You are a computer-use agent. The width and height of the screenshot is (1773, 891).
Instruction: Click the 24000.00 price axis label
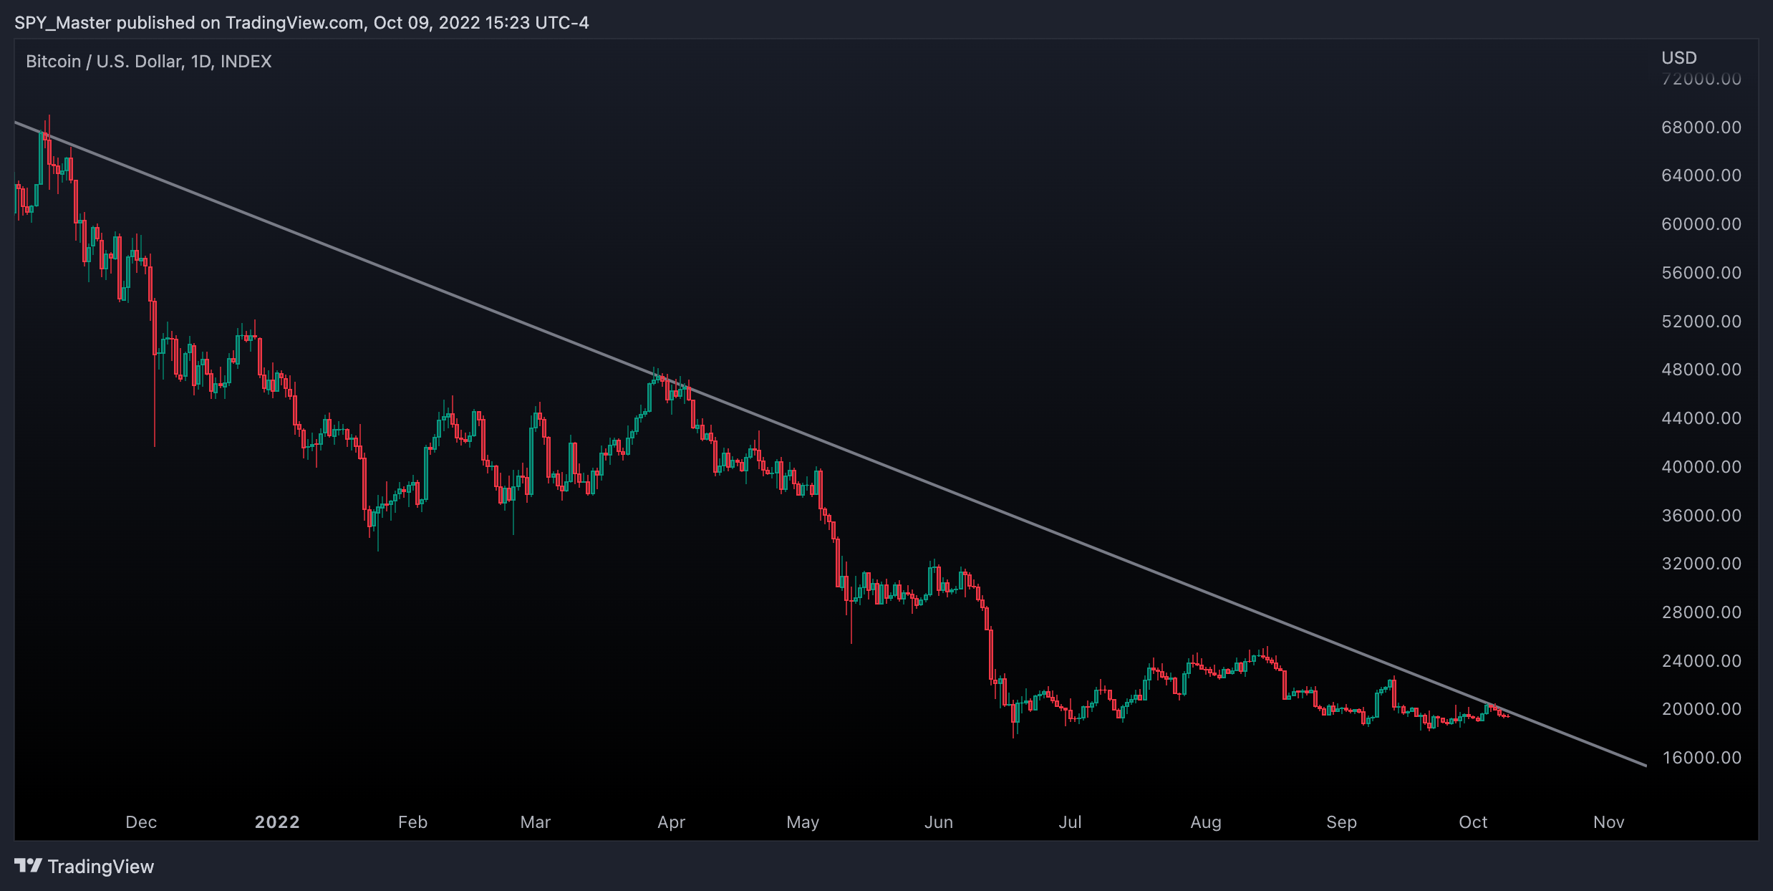[x=1701, y=661]
